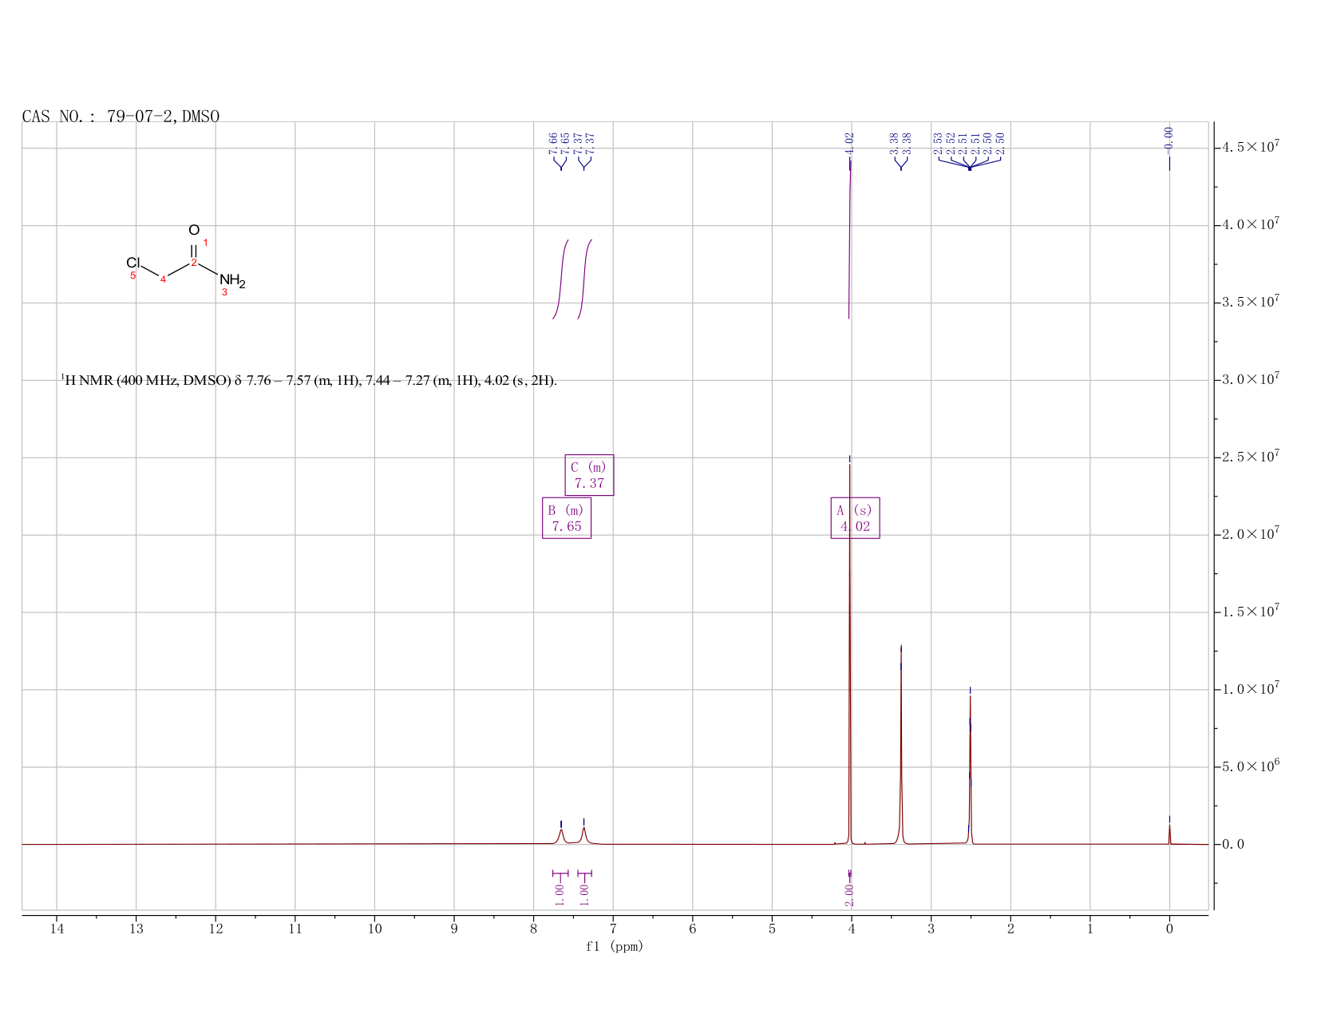The height and width of the screenshot is (1018, 1317).
Task: Click the integral curve above 7.65 peak
Action: (560, 279)
